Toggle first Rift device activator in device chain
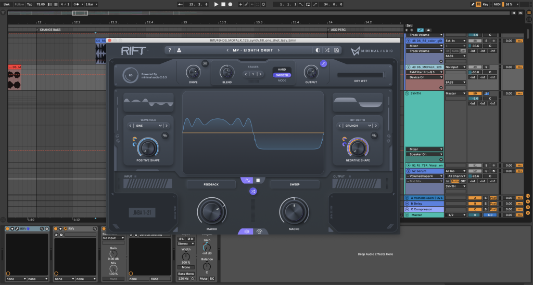Screen dimensions: 533x285 coord(7,229)
